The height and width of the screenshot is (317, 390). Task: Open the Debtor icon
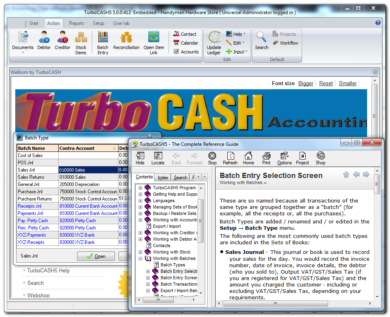point(44,40)
